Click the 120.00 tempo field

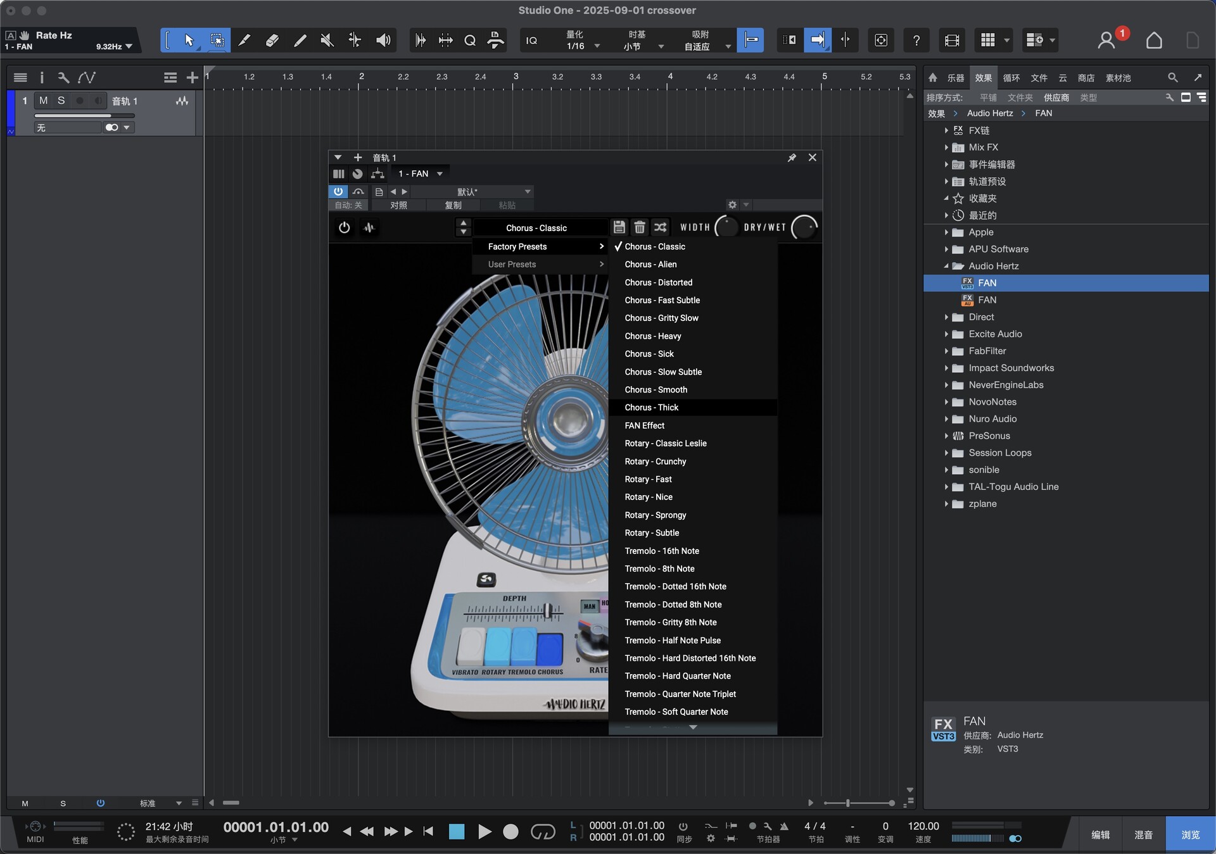pos(923,826)
